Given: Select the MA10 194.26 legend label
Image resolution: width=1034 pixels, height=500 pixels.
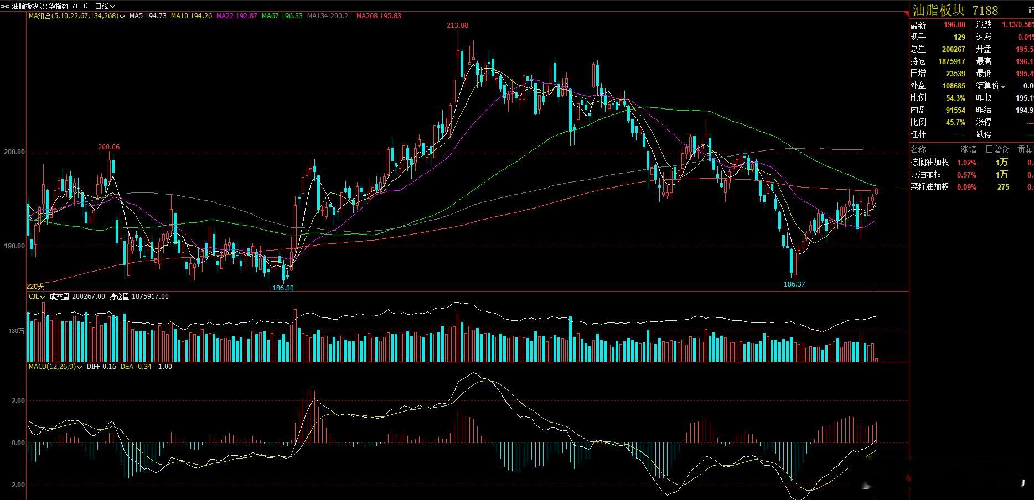Looking at the screenshot, I should tap(192, 16).
